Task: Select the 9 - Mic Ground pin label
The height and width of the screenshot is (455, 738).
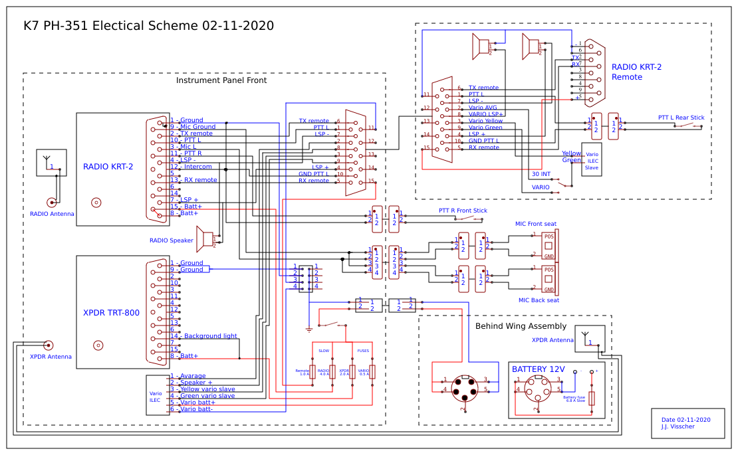Action: click(193, 126)
